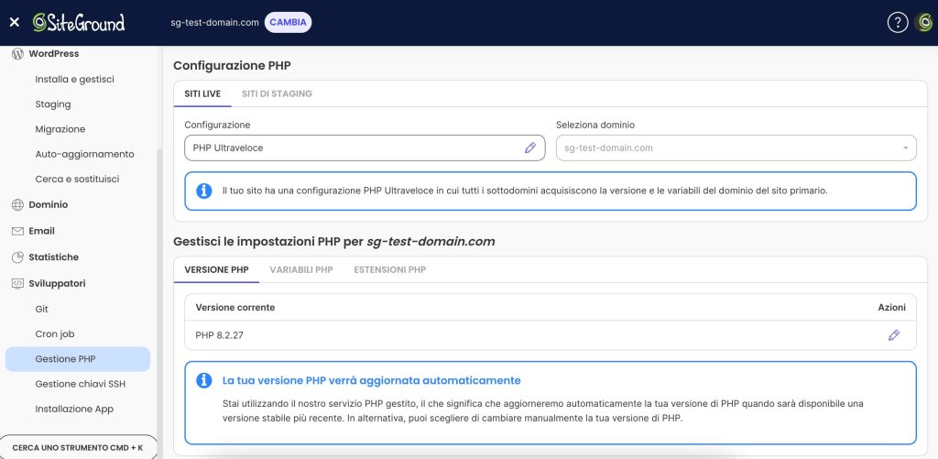Click the Dominio globe icon

click(18, 204)
